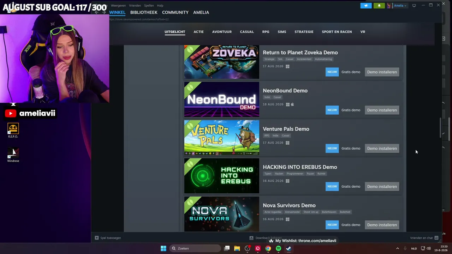Select the VR category tab
Viewport: 452px width, 254px height.
click(x=363, y=32)
